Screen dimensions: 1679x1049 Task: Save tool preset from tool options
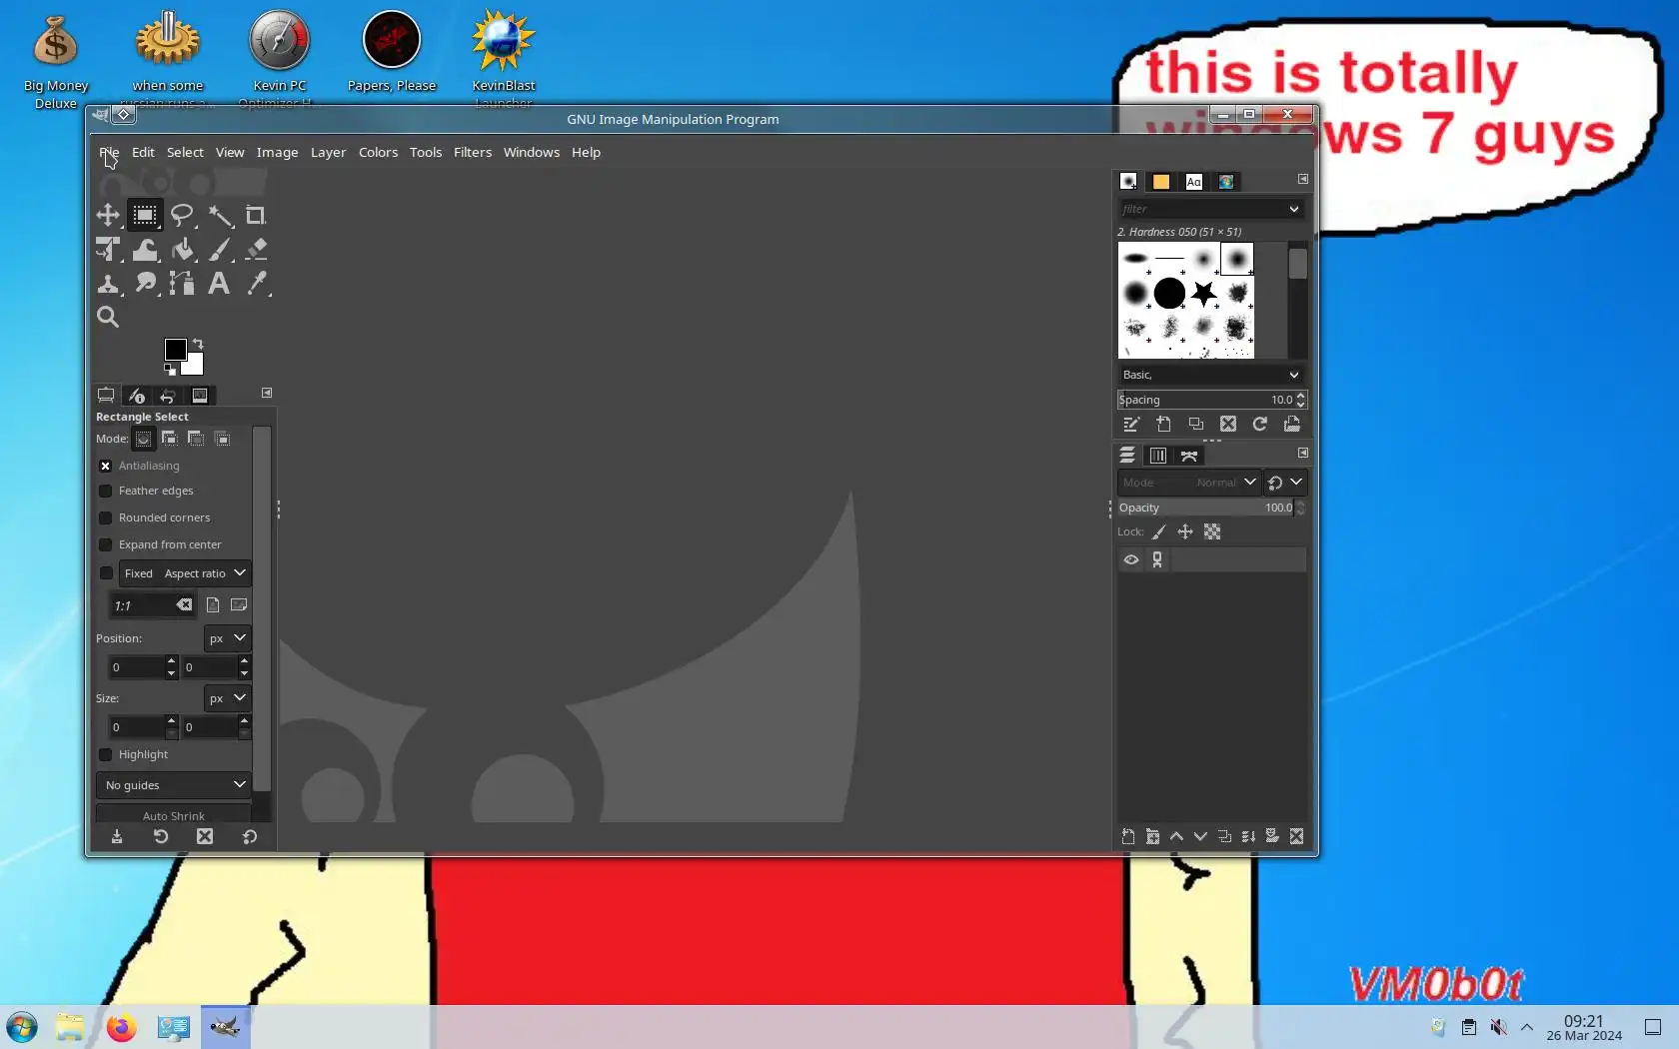point(117,837)
